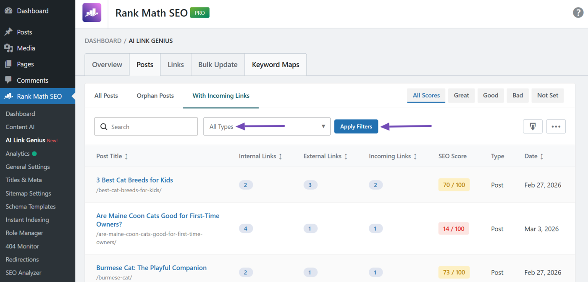Switch to the Links tab

pos(176,65)
